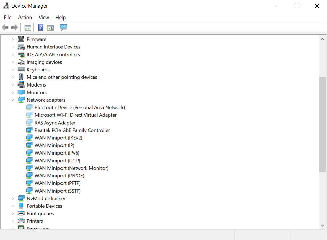The width and height of the screenshot is (327, 240).
Task: Collapse the Network adapters node
Action: click(13, 100)
